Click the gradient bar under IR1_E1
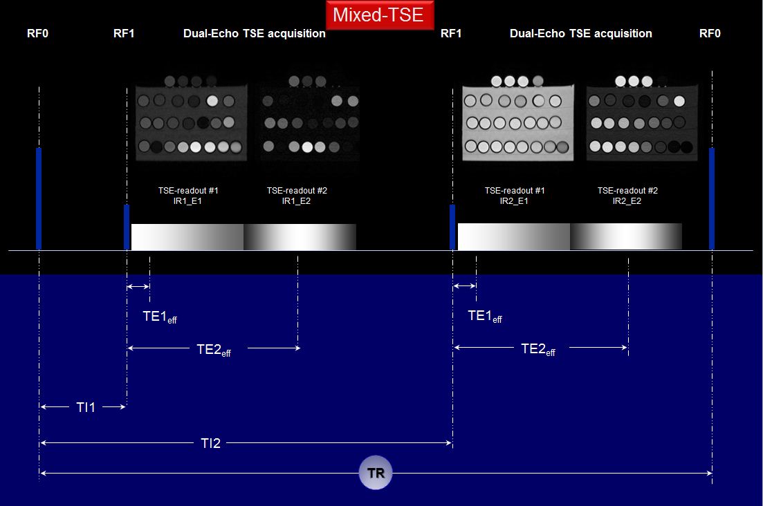The width and height of the screenshot is (763, 506). (x=187, y=236)
